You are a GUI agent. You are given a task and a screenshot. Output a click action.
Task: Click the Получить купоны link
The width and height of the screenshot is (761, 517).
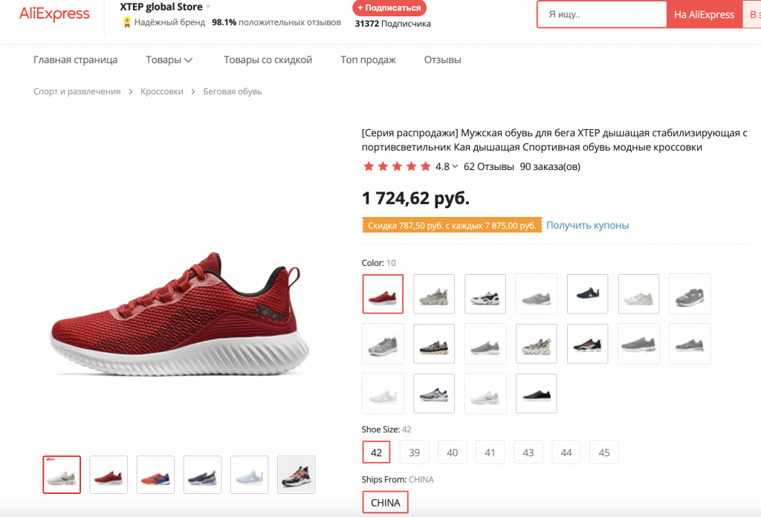pyautogui.click(x=587, y=225)
